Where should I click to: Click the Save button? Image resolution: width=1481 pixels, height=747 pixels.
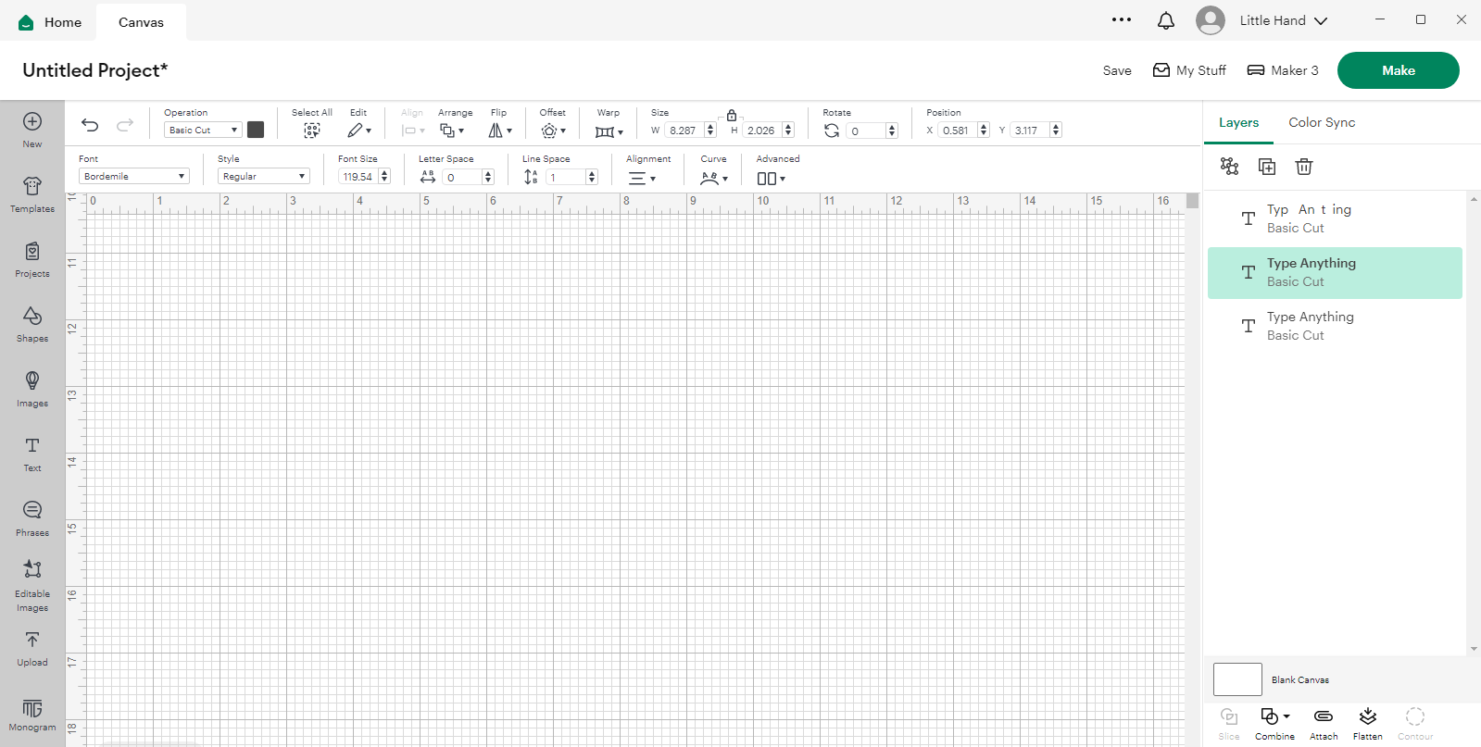pyautogui.click(x=1117, y=70)
